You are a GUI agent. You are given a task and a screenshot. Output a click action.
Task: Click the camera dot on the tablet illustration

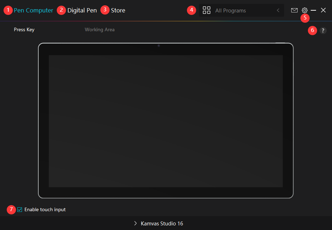(159, 45)
